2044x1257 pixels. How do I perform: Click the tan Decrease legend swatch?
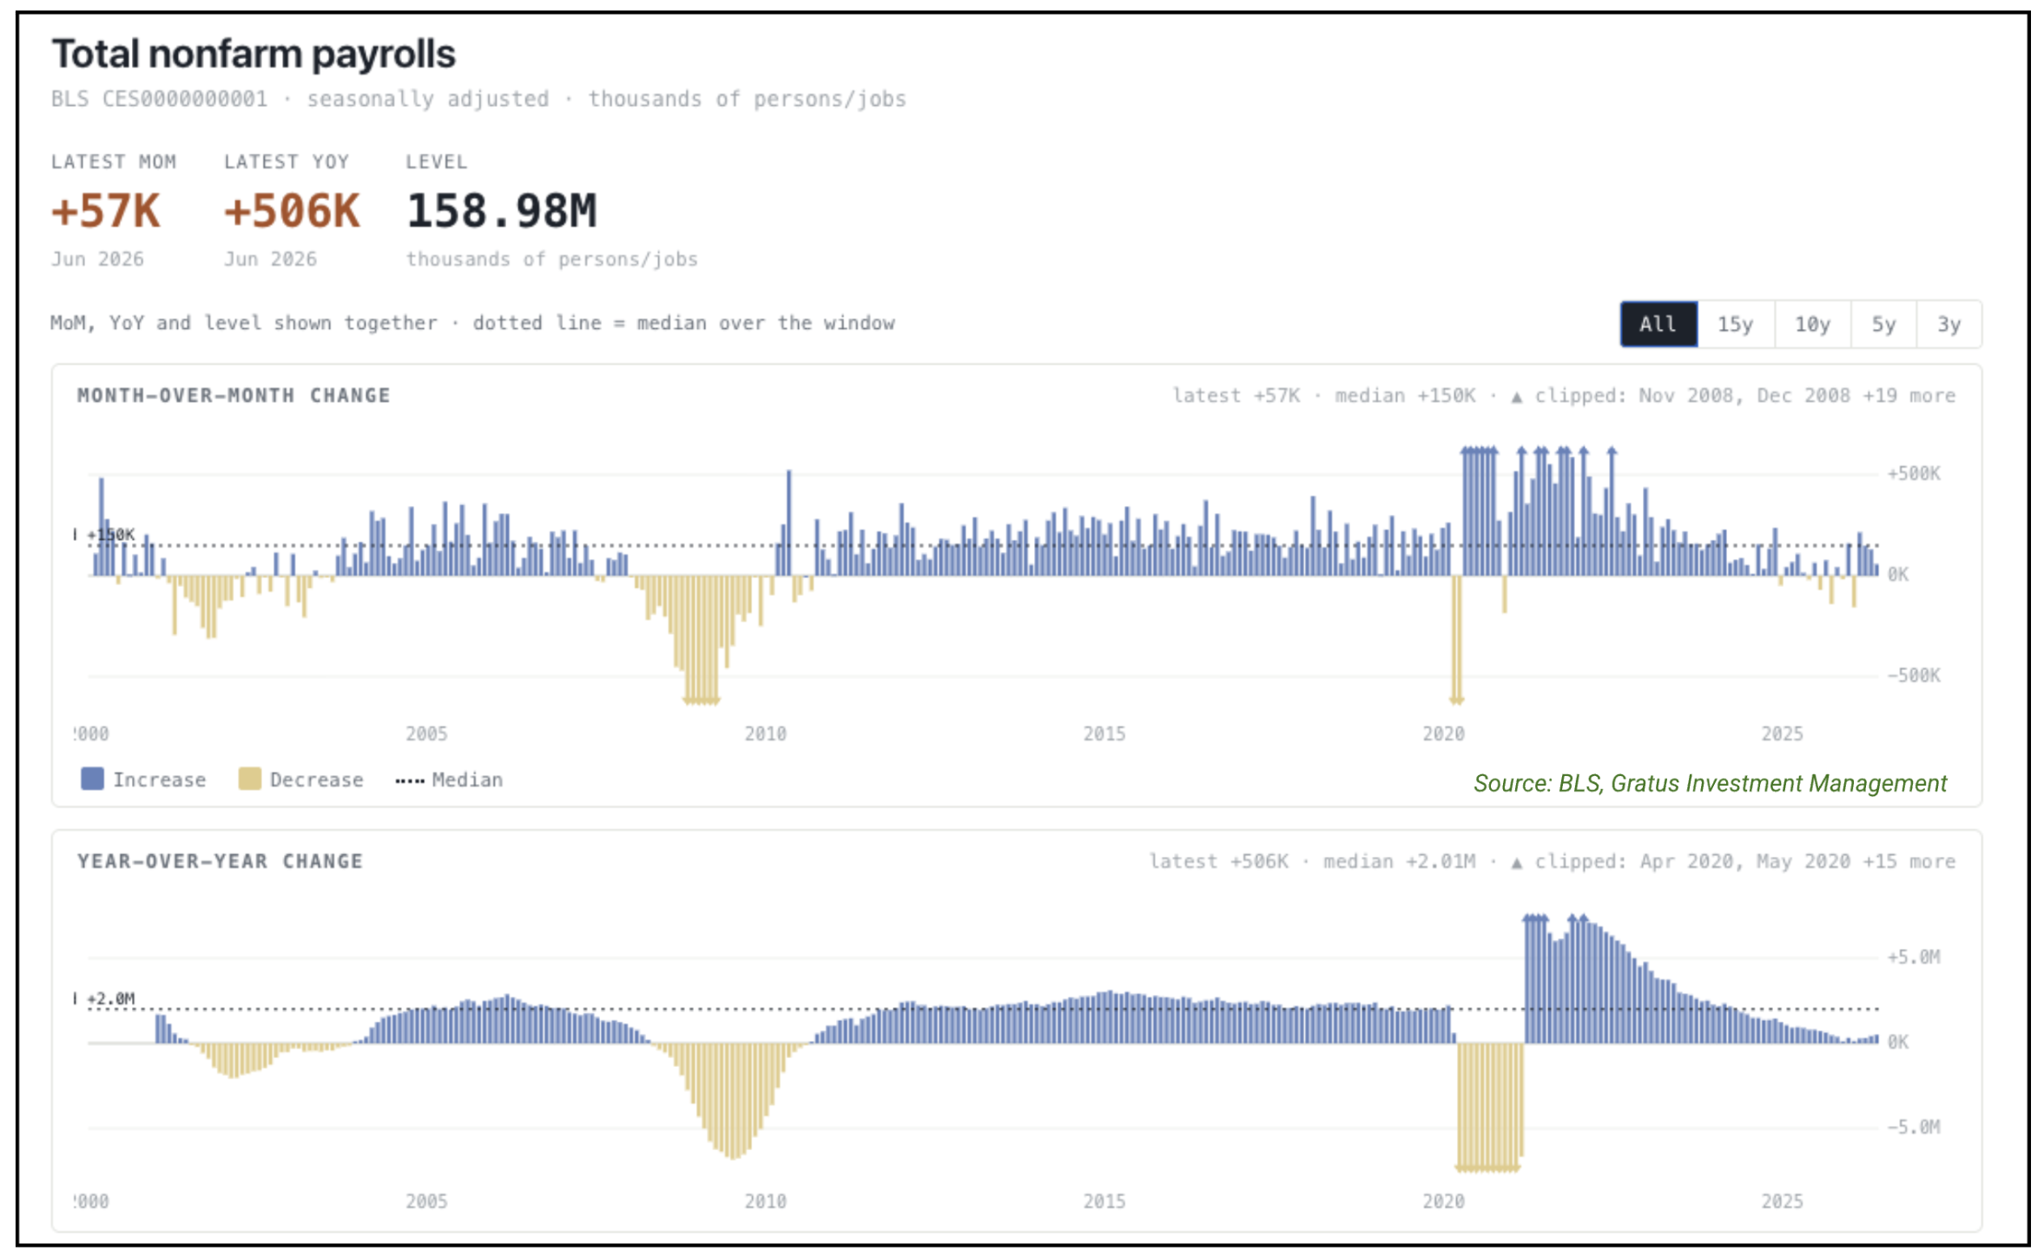pyautogui.click(x=249, y=779)
